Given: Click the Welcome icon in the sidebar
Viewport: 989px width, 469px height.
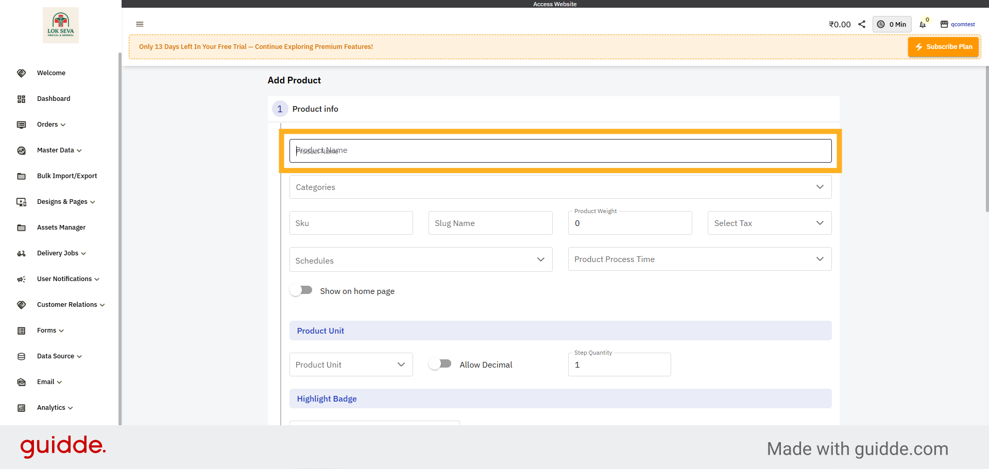Looking at the screenshot, I should pos(21,73).
